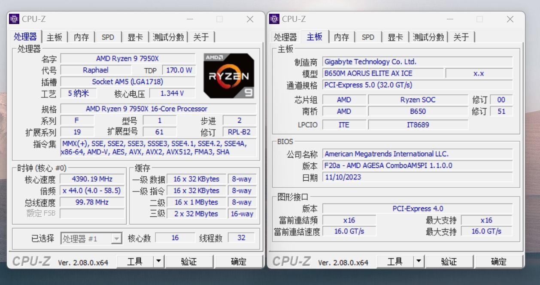Click the 工具 button in the mainboard window
The image size is (540, 285).
(x=395, y=261)
